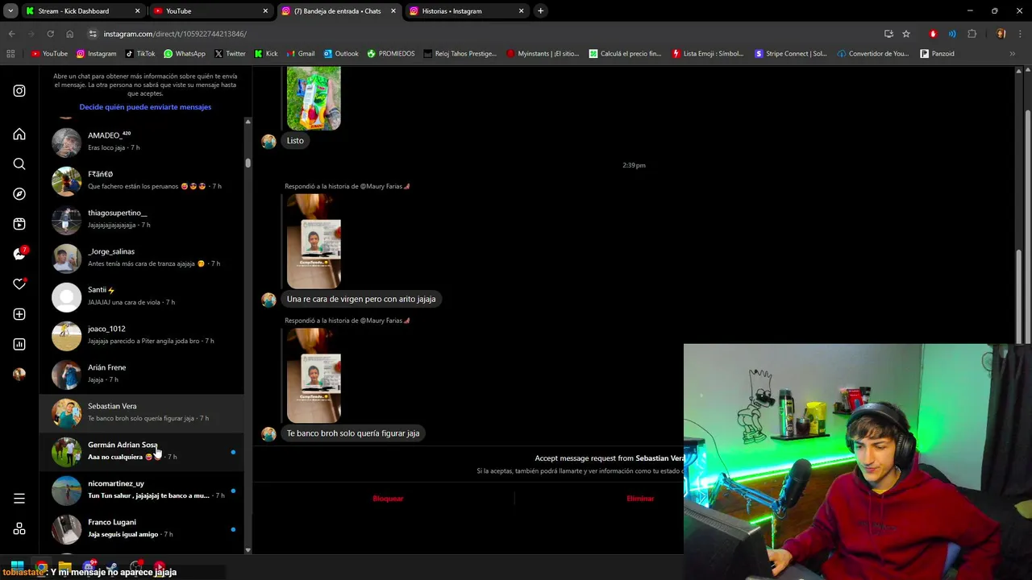Screen dimensions: 1032x580
Task: Click Decide quién puede enviarte mensajes
Action: click(x=145, y=107)
